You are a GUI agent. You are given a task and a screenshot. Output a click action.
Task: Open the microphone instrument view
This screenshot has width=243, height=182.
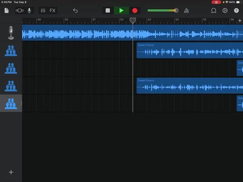click(x=29, y=11)
